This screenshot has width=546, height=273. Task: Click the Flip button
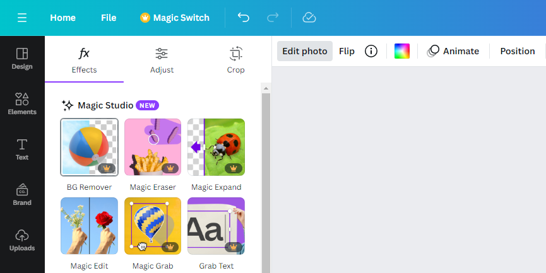(x=347, y=51)
